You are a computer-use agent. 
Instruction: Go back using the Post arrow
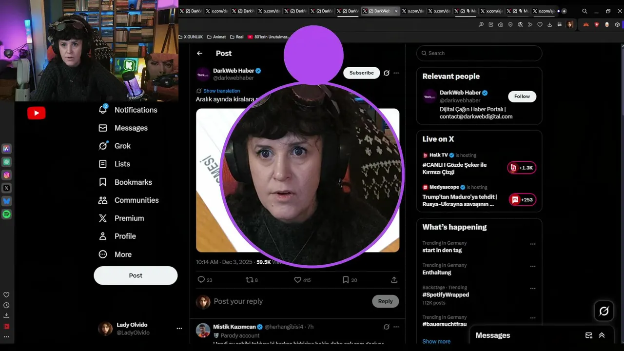[x=199, y=53]
